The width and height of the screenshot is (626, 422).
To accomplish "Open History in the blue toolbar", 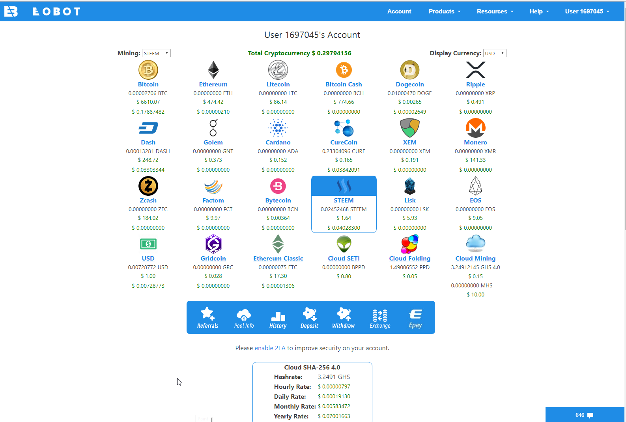I will pyautogui.click(x=278, y=319).
